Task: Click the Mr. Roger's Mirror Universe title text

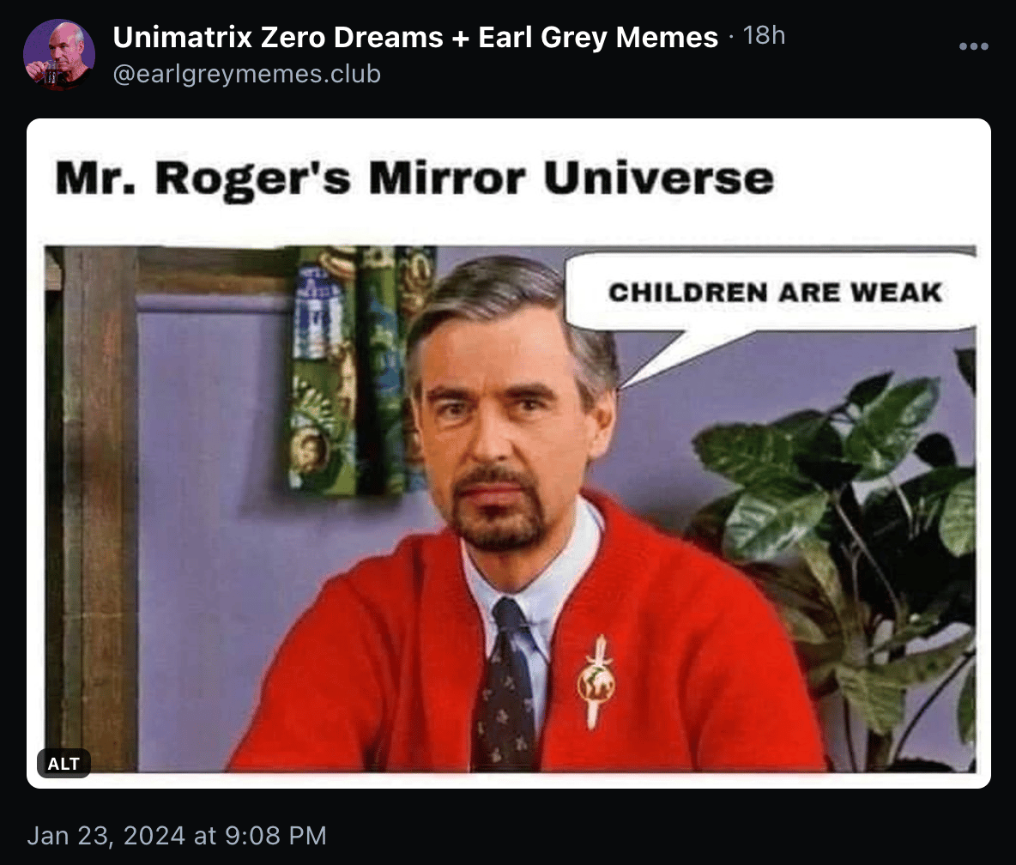Action: (x=414, y=178)
